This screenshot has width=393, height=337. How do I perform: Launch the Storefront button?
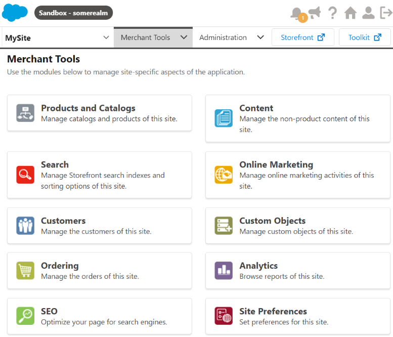point(303,37)
